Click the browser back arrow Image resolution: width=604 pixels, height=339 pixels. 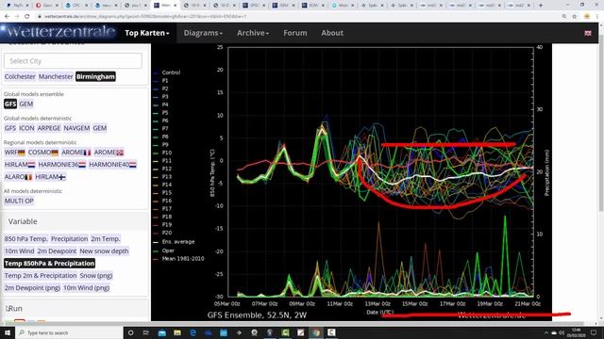(x=7, y=16)
